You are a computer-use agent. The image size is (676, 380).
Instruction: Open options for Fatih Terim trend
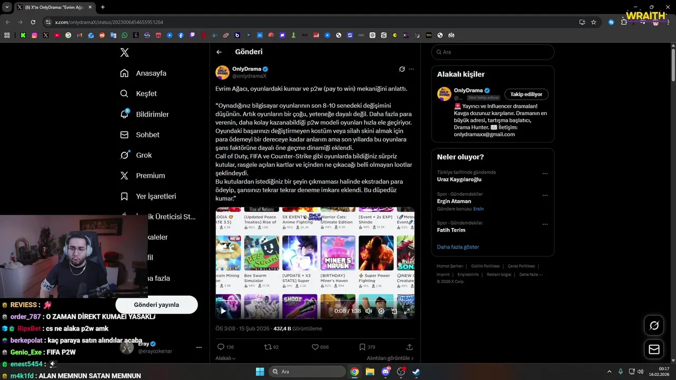coord(545,224)
